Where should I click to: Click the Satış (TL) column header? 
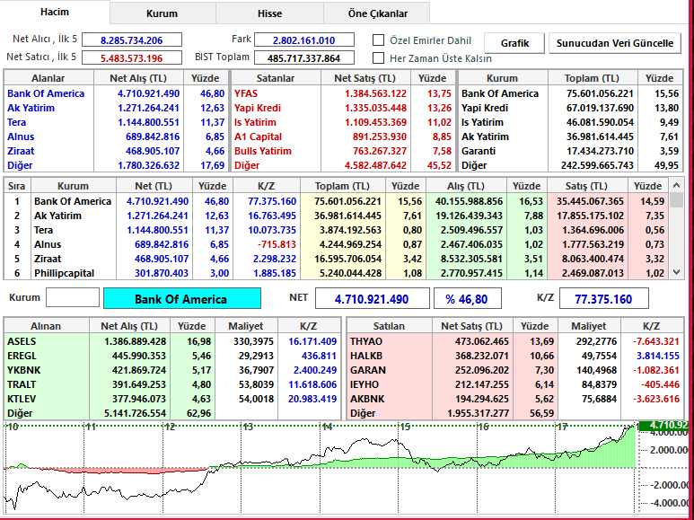587,186
